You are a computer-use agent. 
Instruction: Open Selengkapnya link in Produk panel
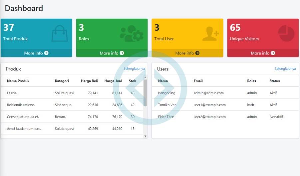(x=134, y=69)
